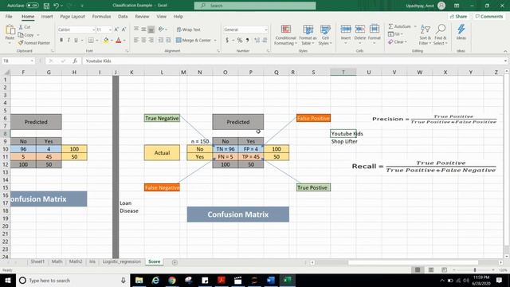510x287 pixels.
Task: Toggle align right
Action: (x=151, y=40)
